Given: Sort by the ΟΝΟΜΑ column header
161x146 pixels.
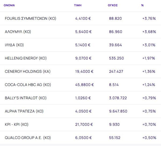Looking at the screenshot, I should 9,5.
